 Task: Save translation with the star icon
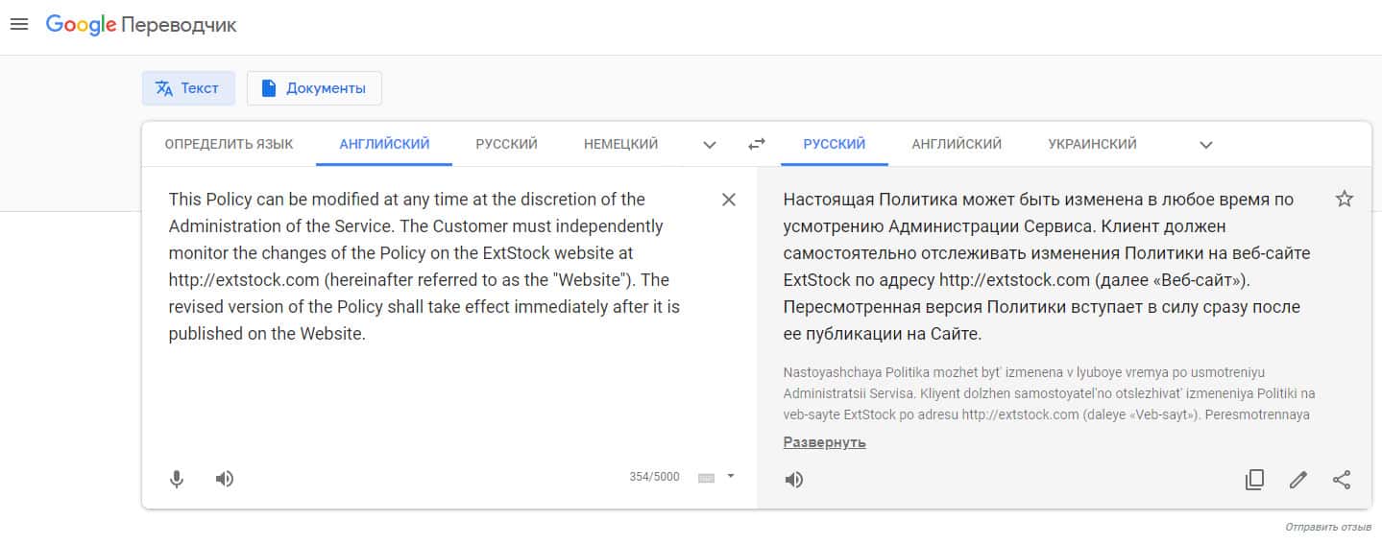[x=1345, y=200]
